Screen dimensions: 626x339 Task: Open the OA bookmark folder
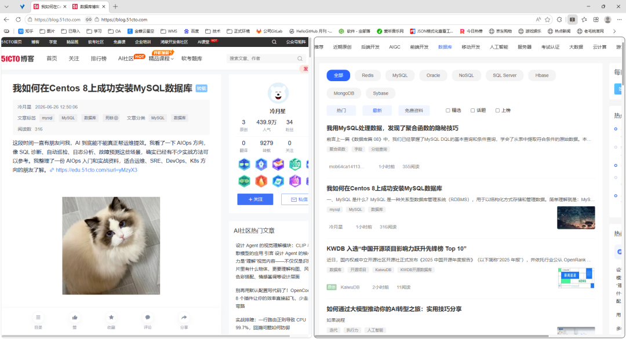115,31
